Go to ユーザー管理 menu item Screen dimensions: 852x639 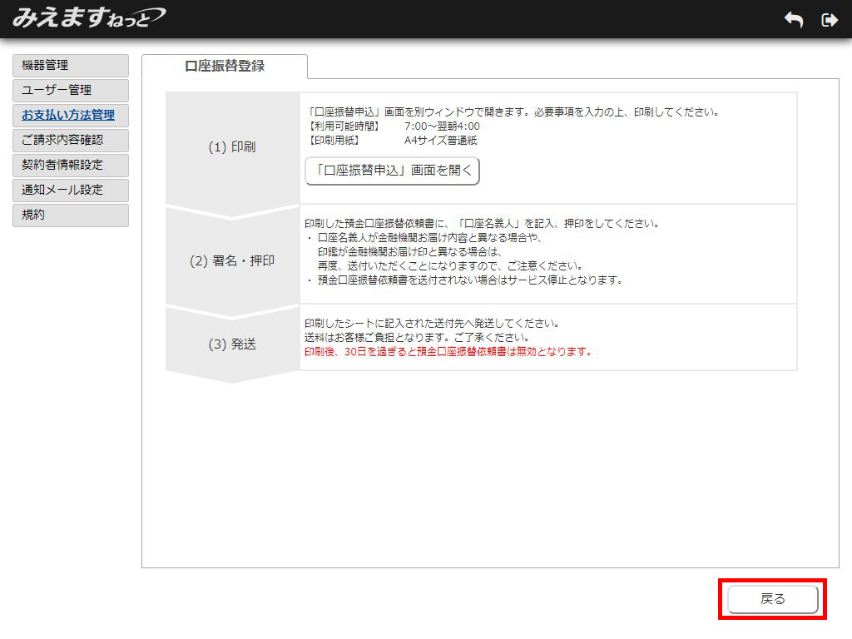click(71, 91)
